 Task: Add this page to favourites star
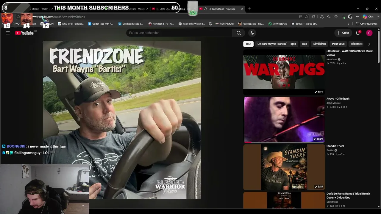[x=306, y=17]
